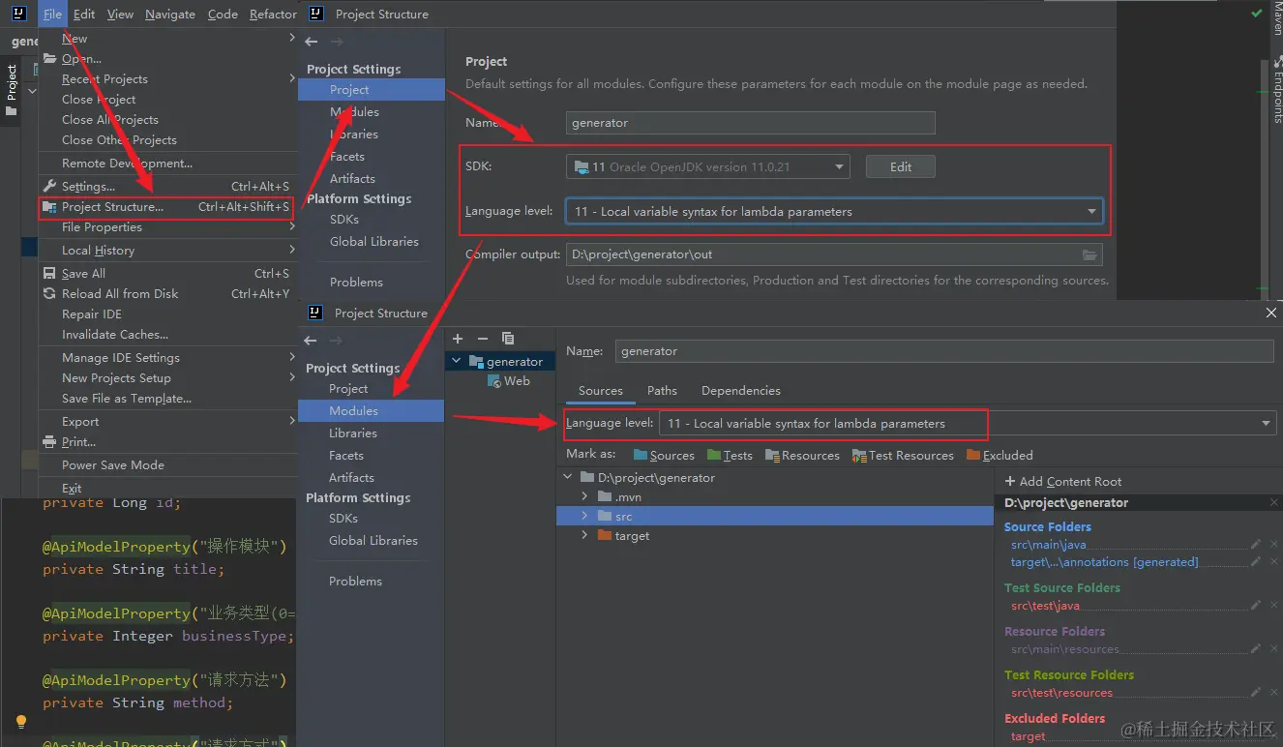This screenshot has width=1283, height=747.
Task: Click back arrow in lower Project Structure dialog
Action: 311,341
